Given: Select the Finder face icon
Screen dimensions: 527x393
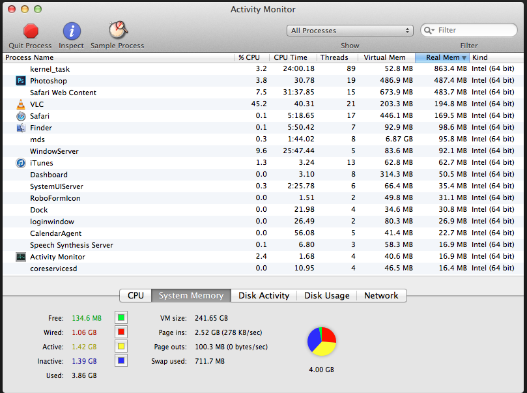Looking at the screenshot, I should [21, 128].
